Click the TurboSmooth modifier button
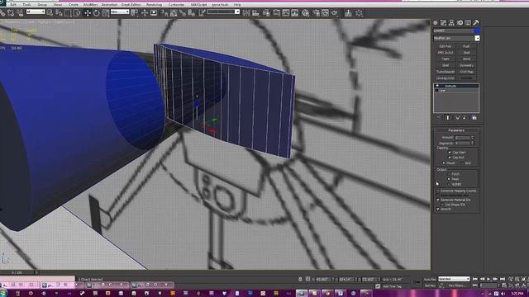The height and width of the screenshot is (297, 529). pyautogui.click(x=445, y=72)
